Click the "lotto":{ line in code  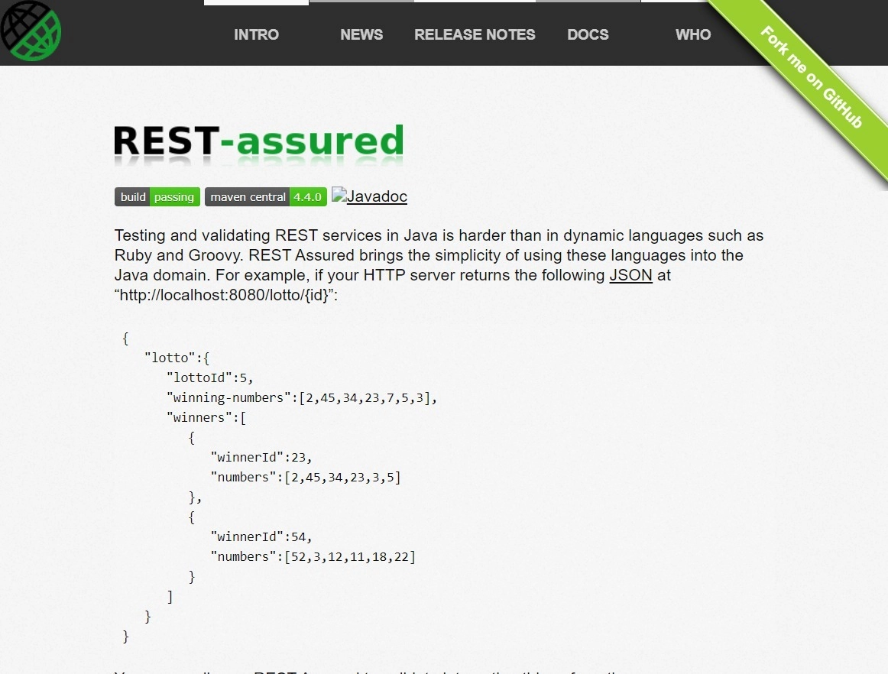177,358
